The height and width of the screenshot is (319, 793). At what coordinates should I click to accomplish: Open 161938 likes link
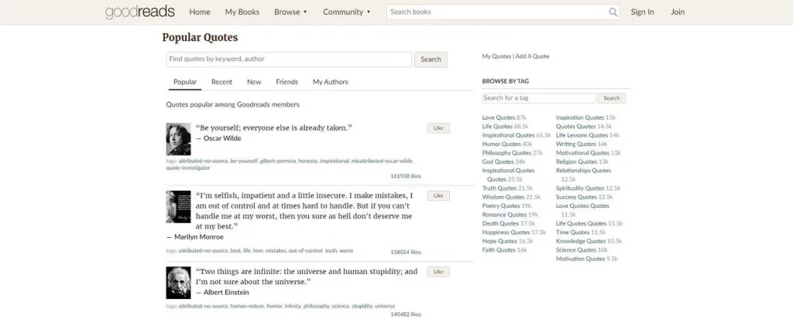406,176
